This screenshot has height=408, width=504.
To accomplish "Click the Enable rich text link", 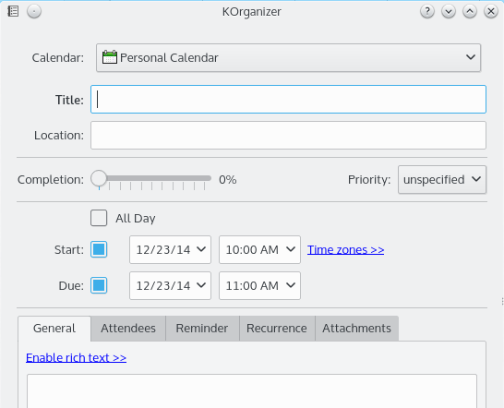I will coord(77,358).
